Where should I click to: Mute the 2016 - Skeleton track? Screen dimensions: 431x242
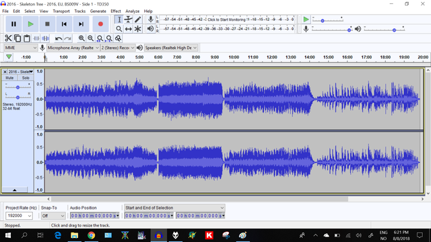(x=9, y=78)
